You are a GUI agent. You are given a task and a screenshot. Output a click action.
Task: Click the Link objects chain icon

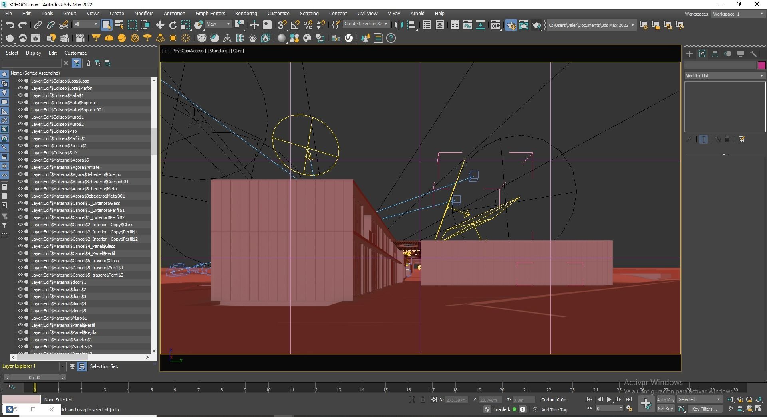point(38,25)
